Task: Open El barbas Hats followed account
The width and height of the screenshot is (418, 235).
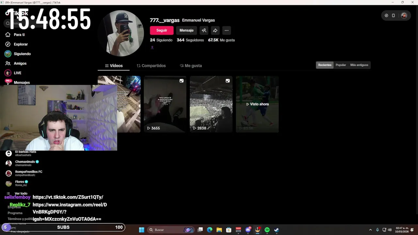Action: [x=22, y=153]
